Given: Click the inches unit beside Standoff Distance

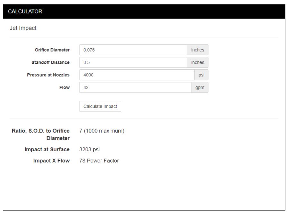Looking at the screenshot, I should (x=198, y=62).
